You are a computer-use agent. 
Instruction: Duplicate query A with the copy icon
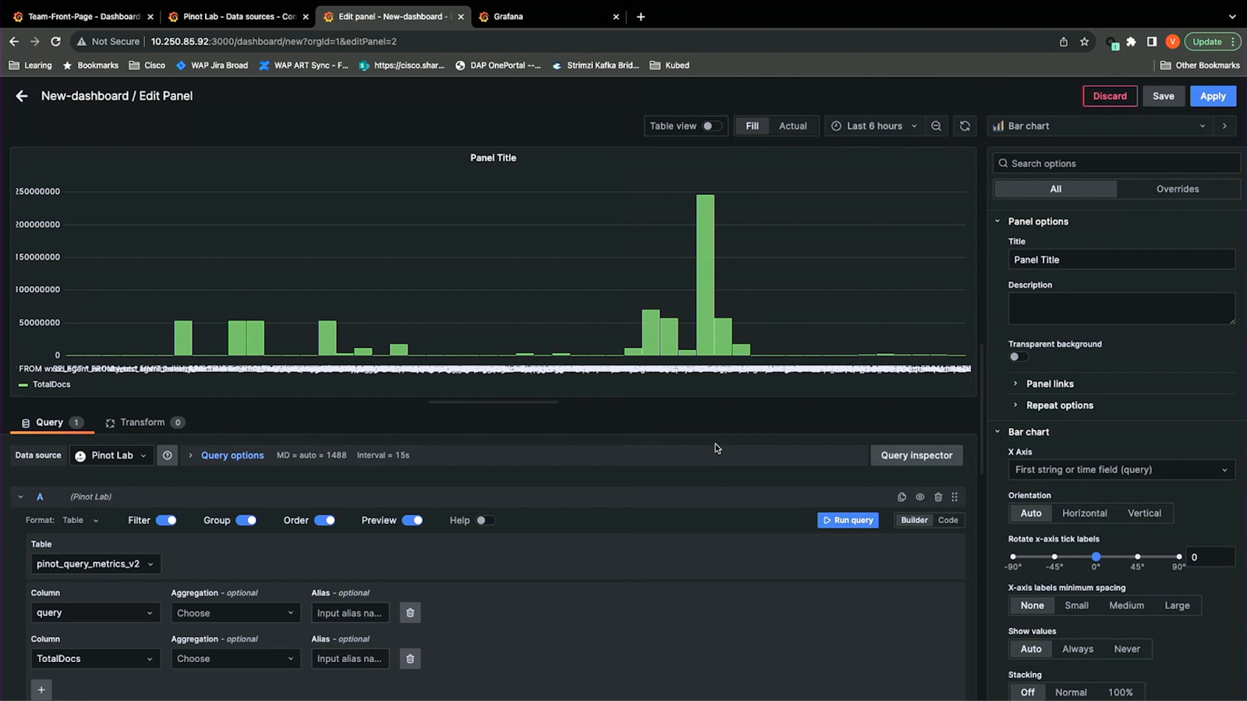[902, 497]
